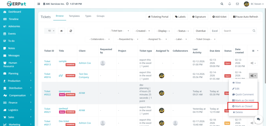The width and height of the screenshot is (266, 126).
Task: Open the Status filter dropdown
Action: pos(183,31)
